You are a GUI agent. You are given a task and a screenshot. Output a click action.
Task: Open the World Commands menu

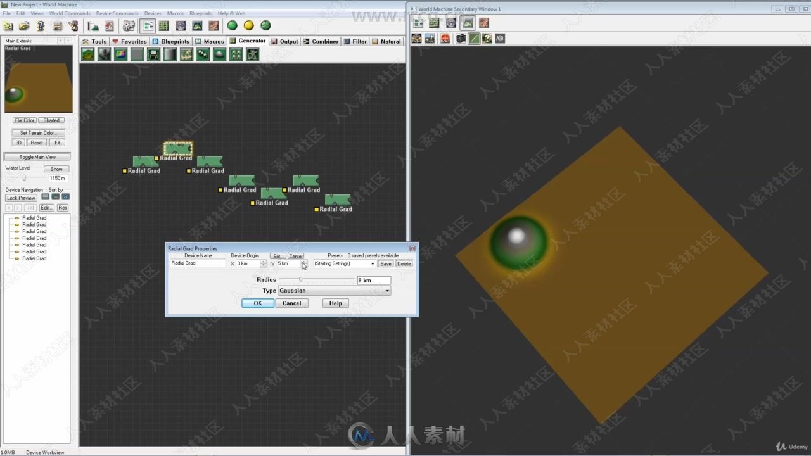tap(70, 13)
